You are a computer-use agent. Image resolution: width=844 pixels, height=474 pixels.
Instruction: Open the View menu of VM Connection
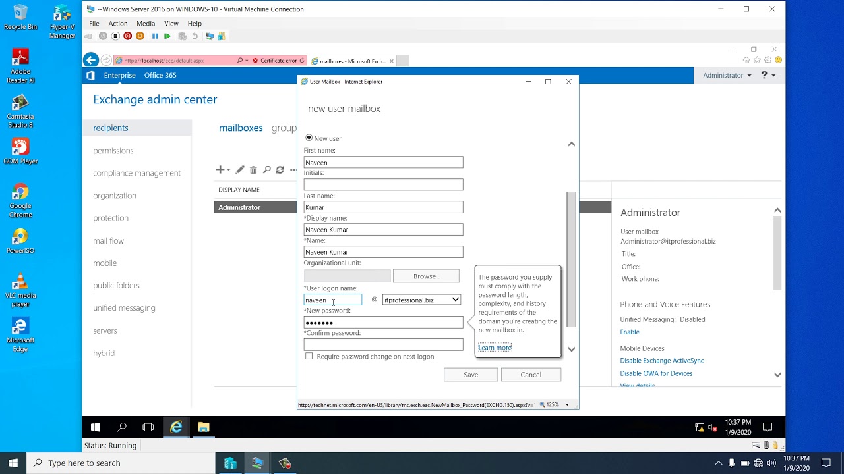click(x=171, y=24)
